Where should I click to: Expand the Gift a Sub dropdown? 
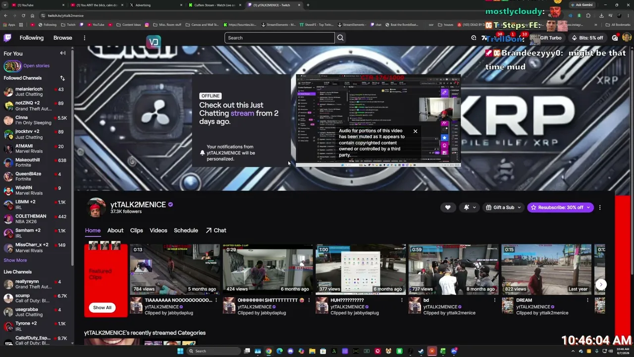pyautogui.click(x=503, y=207)
